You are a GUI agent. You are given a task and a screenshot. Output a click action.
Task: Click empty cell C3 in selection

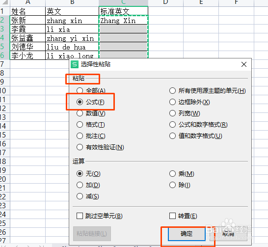123,29
